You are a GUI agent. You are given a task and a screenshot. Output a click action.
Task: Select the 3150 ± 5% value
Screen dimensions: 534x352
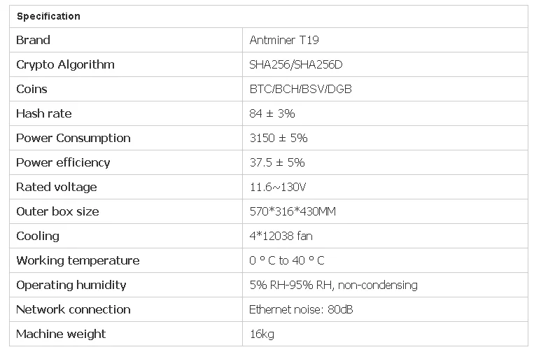(279, 138)
